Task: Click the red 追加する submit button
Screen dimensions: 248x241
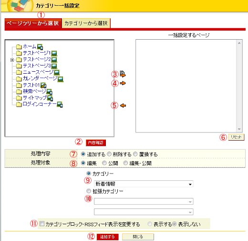Action: [x=107, y=237]
